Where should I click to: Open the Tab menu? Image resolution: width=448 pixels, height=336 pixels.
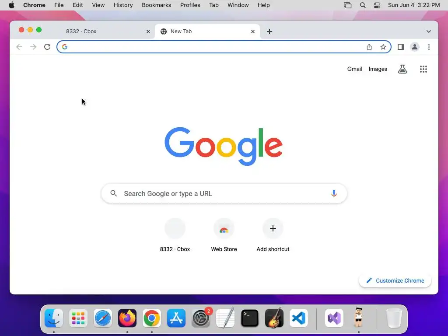[213, 5]
